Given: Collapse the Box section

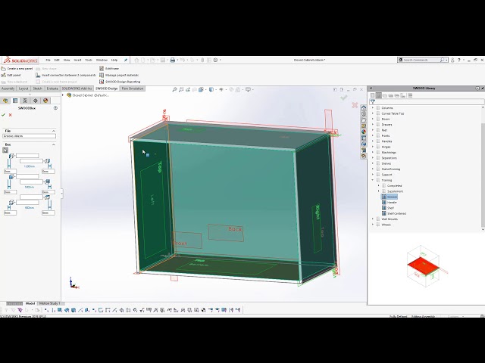Looking at the screenshot, I should 54,144.
